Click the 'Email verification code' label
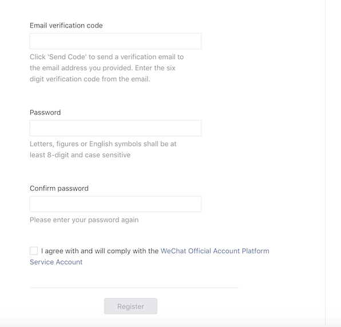341x327 pixels. click(66, 25)
